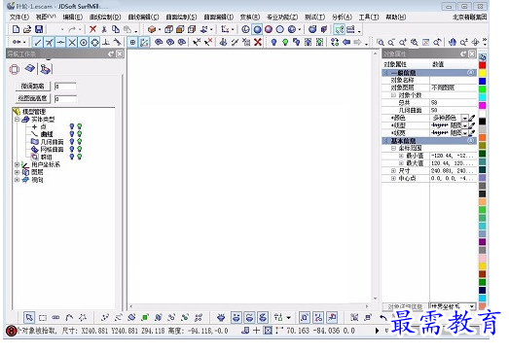The width and height of the screenshot is (509, 353).
Task: Click the 微调距离 button
Action: pos(33,87)
